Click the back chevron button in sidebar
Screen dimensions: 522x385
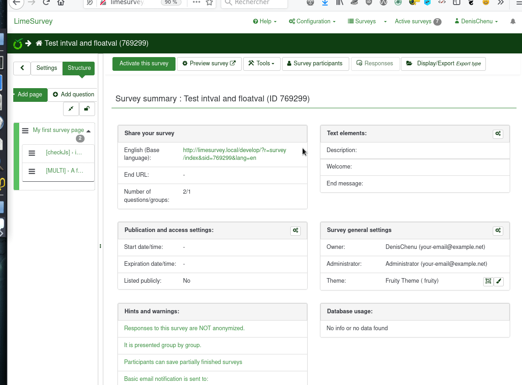click(22, 68)
